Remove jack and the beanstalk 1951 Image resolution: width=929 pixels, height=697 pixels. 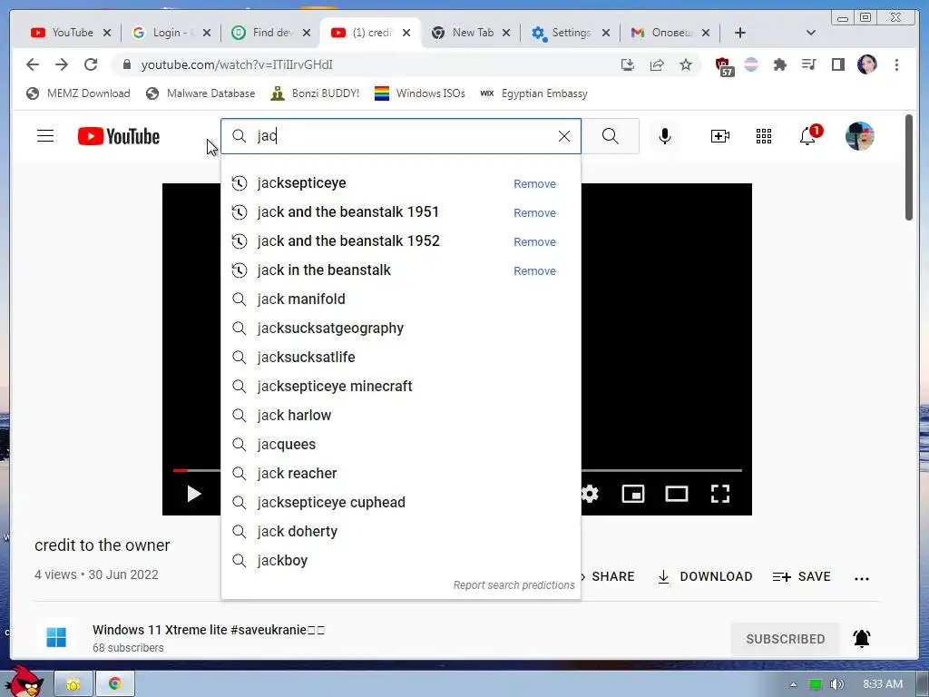coord(534,212)
